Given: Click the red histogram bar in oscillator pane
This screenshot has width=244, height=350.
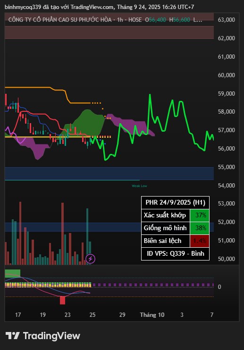Looking at the screenshot, I should (62, 300).
